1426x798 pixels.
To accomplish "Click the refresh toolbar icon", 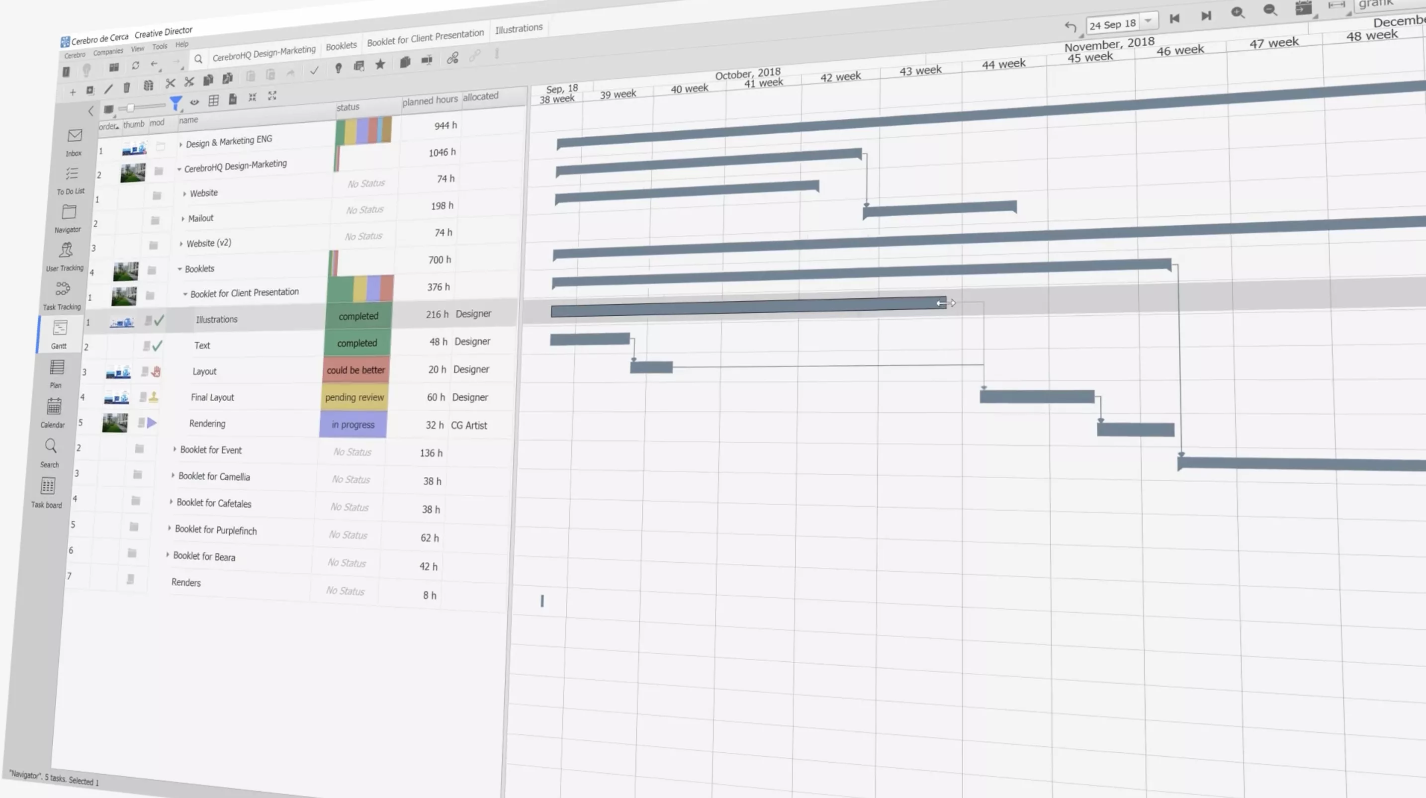I will [136, 66].
